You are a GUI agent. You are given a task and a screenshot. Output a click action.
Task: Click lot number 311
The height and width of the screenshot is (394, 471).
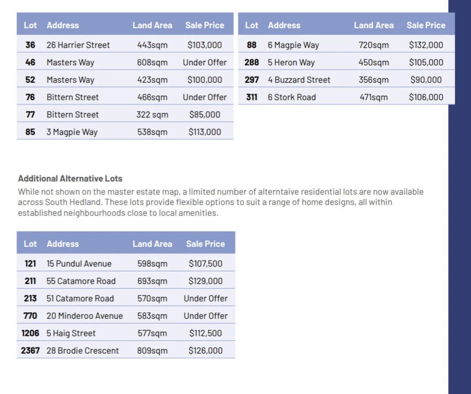(x=252, y=97)
